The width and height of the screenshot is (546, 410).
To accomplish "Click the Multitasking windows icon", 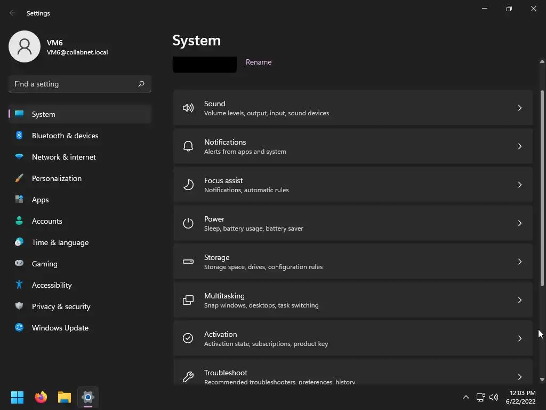I will [x=188, y=300].
